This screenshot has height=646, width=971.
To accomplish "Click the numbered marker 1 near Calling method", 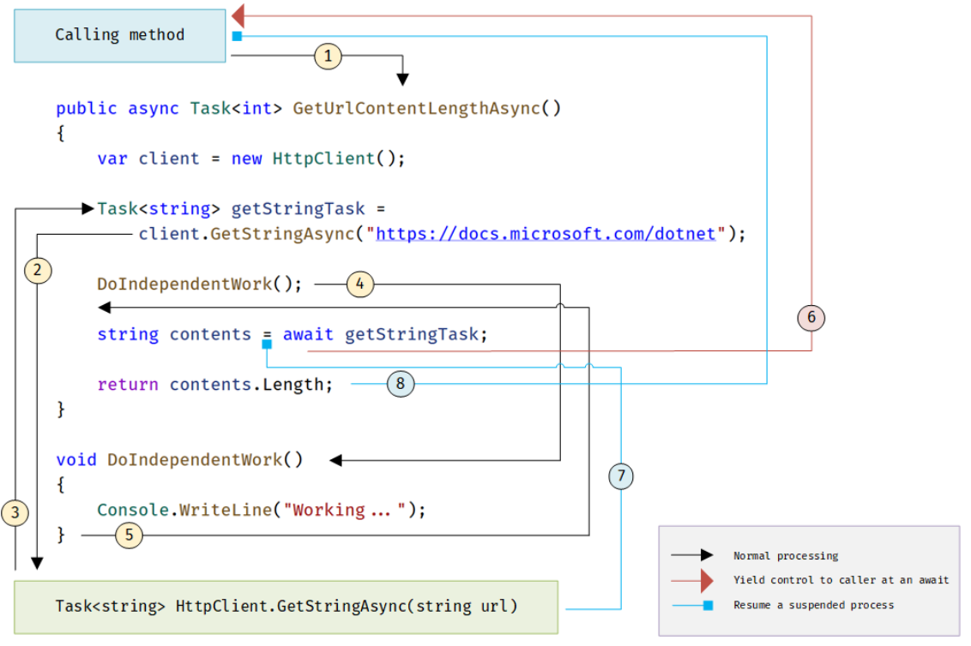I will pos(328,56).
